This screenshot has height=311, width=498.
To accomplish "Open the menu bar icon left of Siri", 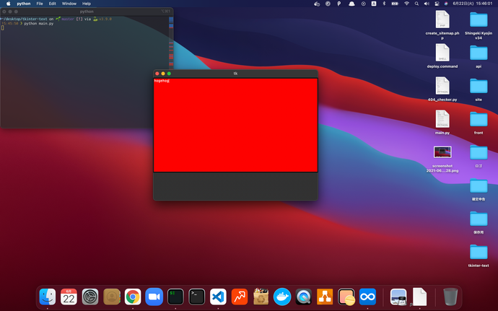I will click(437, 4).
